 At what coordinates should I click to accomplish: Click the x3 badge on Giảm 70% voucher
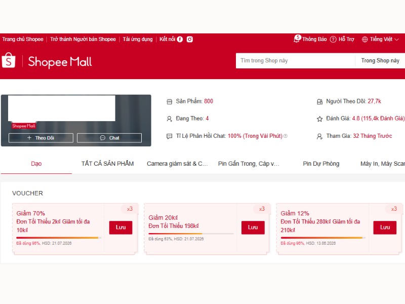(130, 209)
